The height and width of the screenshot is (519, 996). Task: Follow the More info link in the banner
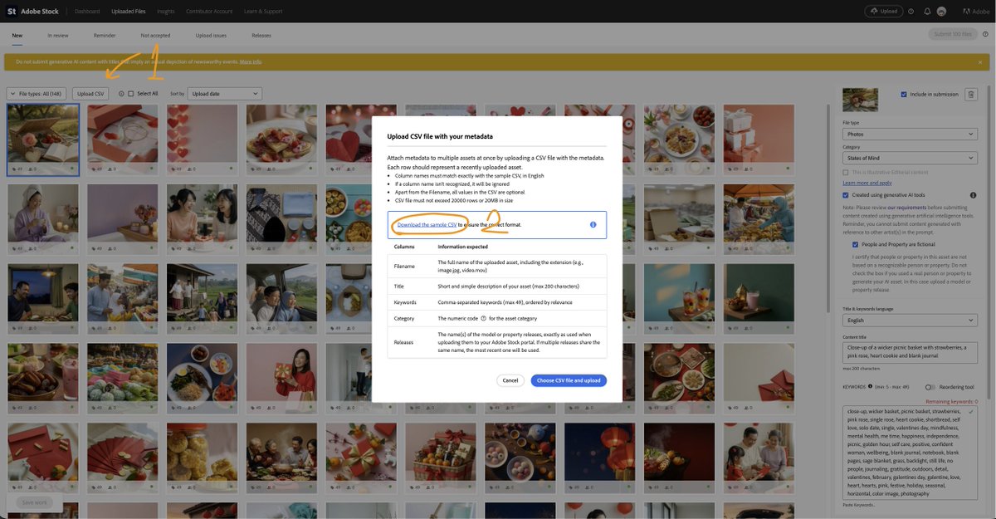point(251,61)
